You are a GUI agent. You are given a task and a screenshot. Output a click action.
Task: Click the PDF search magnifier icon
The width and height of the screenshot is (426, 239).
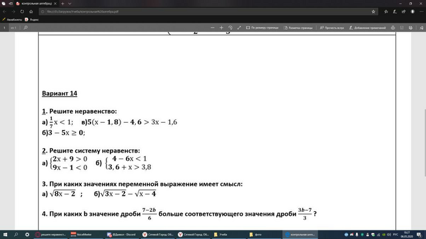tap(25, 28)
